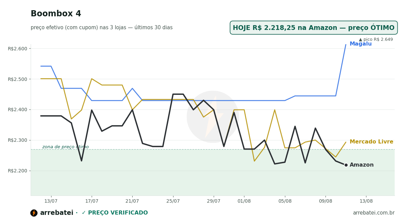409x221 pixels.
Task: Click the 'Boombox 4' chart title
Action: (56, 14)
